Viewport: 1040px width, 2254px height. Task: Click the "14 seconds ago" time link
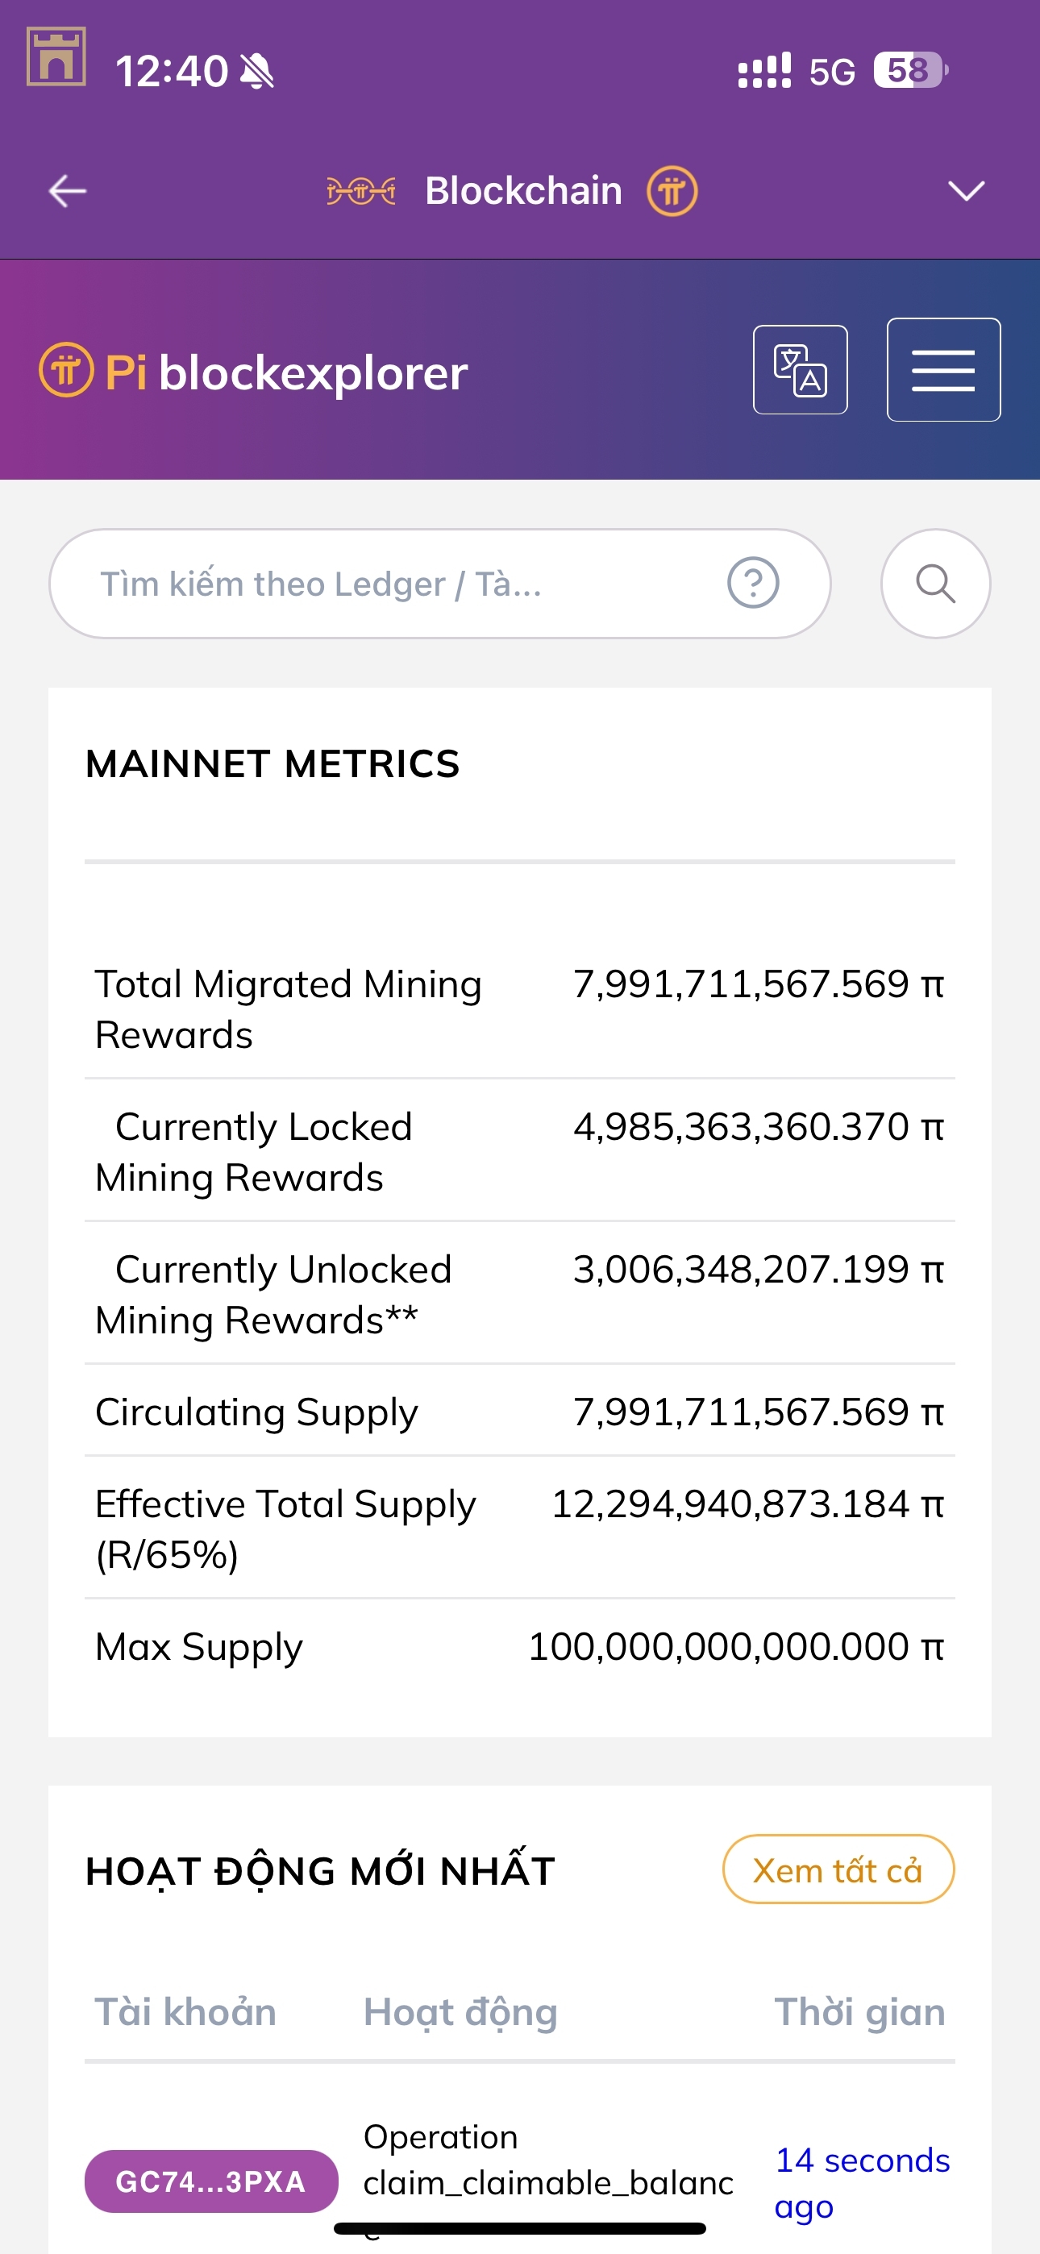tap(861, 2182)
